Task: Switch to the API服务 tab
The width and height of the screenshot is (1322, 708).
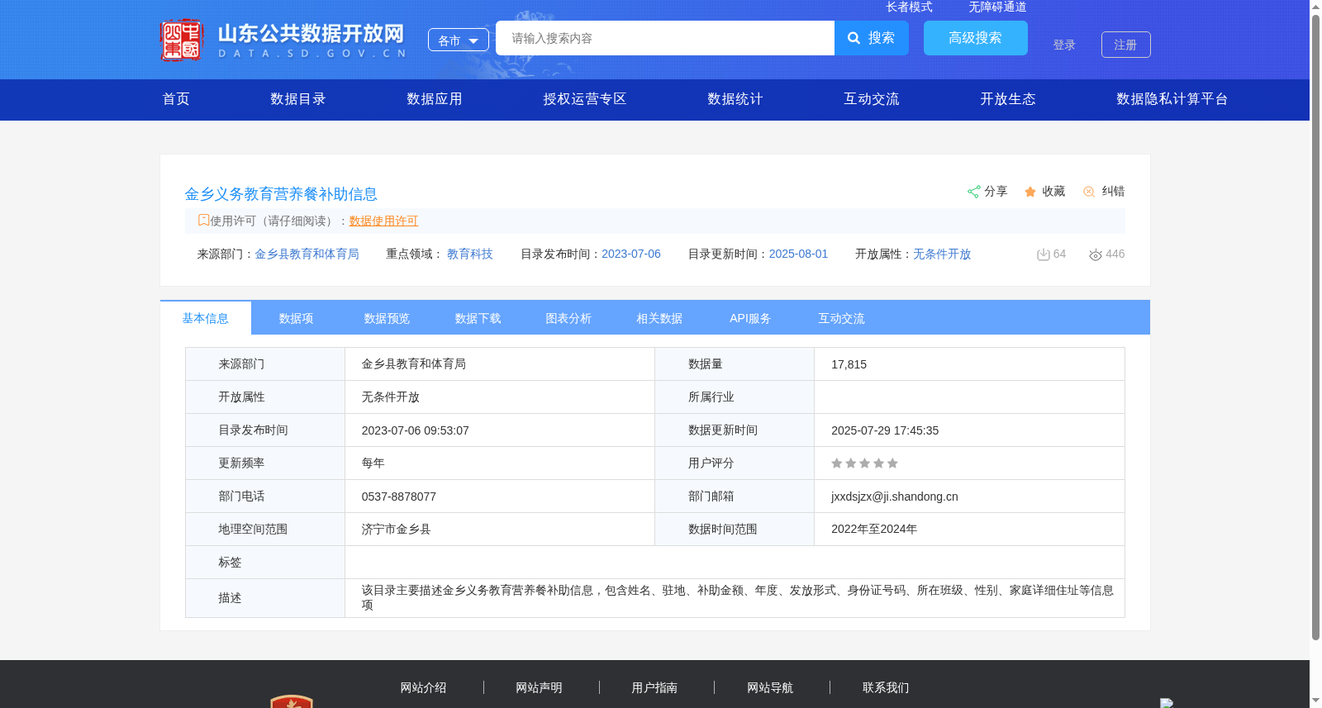Action: coord(750,318)
